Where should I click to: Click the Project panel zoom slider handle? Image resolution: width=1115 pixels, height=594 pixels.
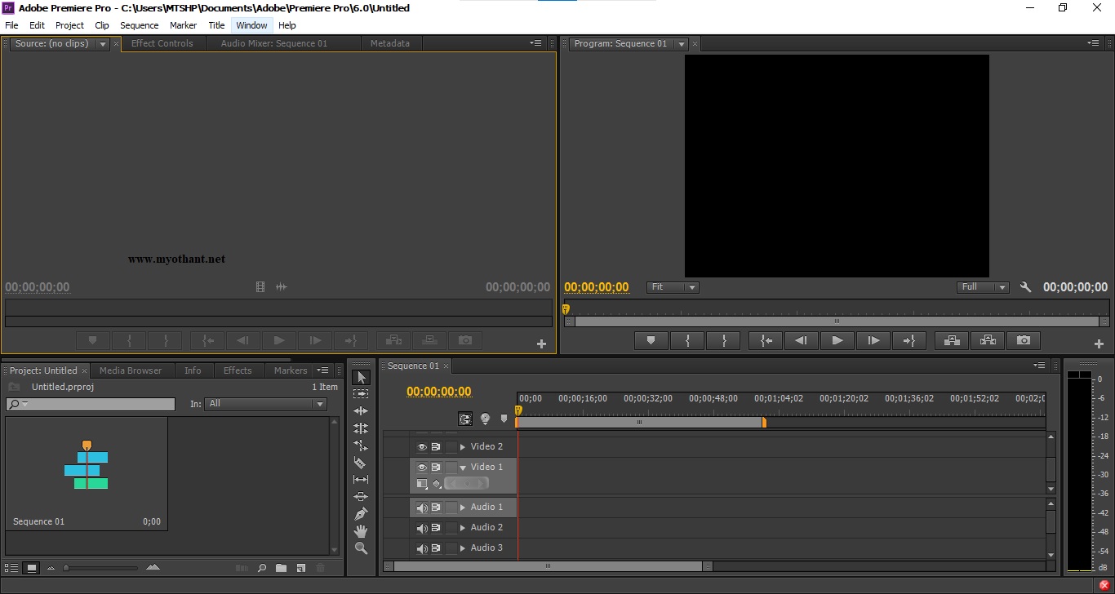click(x=67, y=568)
